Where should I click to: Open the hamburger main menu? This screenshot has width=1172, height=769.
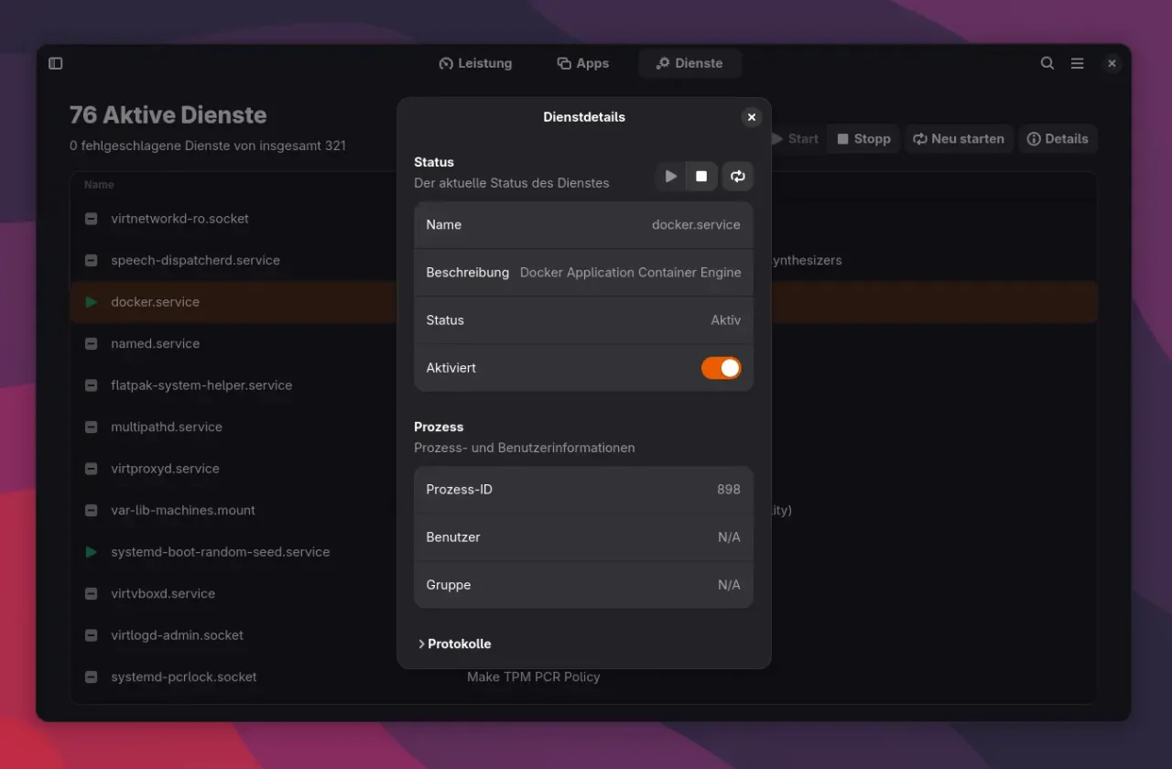(x=1078, y=63)
